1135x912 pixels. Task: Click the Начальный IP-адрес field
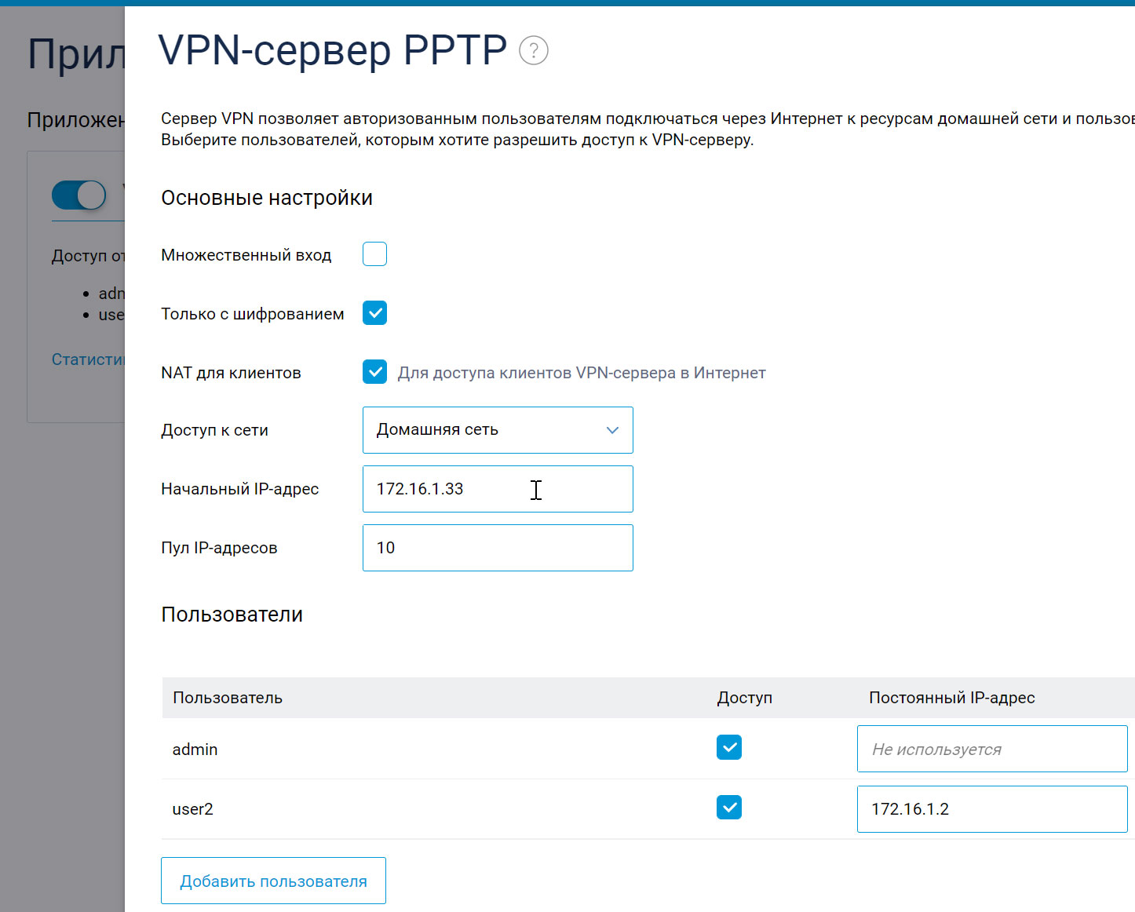click(498, 489)
